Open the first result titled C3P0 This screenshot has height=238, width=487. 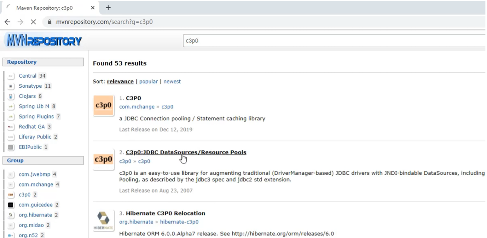tap(133, 98)
